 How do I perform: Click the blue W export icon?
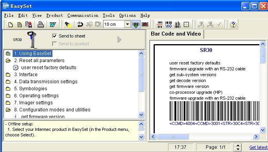coord(53,25)
